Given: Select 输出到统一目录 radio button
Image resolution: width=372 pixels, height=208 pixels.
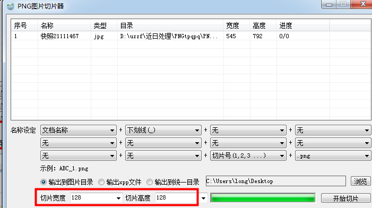Looking at the screenshot, I should click(x=150, y=182).
